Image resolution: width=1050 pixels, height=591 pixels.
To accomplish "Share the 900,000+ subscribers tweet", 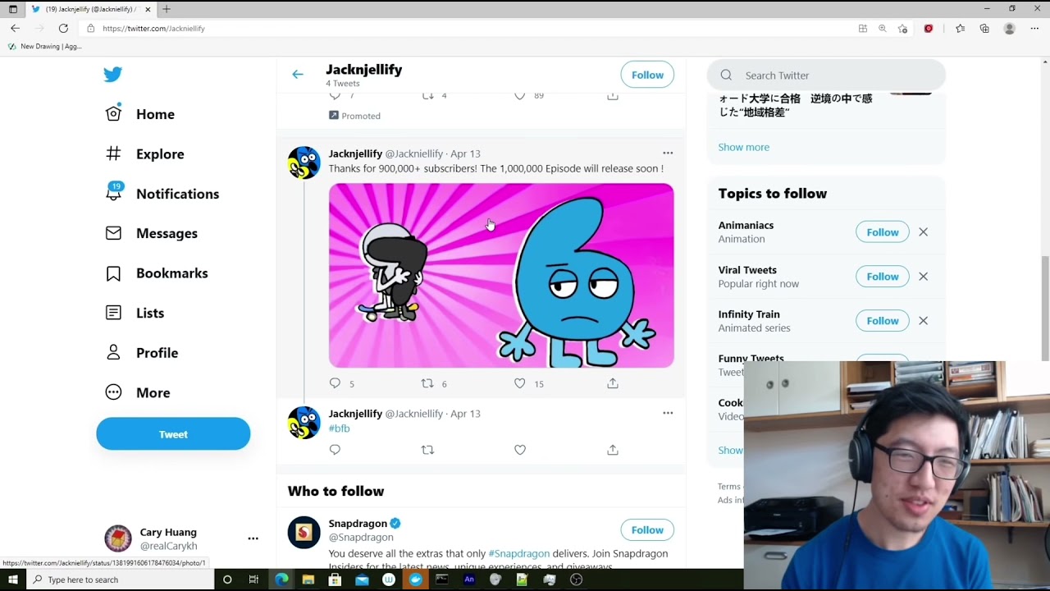I will pyautogui.click(x=612, y=383).
